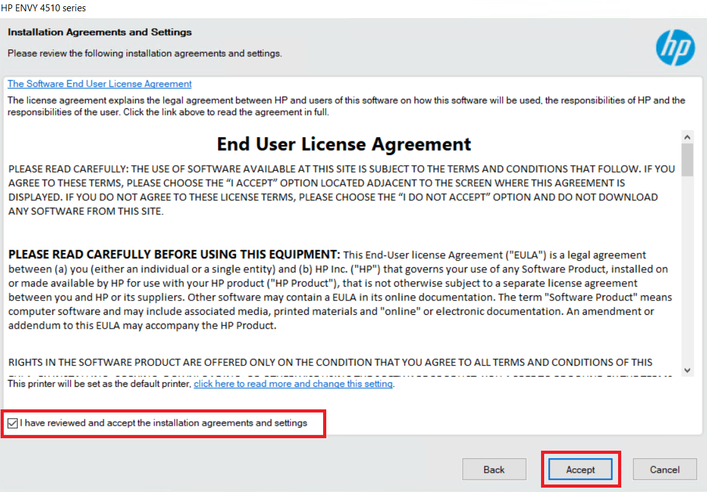The image size is (707, 492).
Task: Click the Please review the following subtitle text
Action: 145,53
